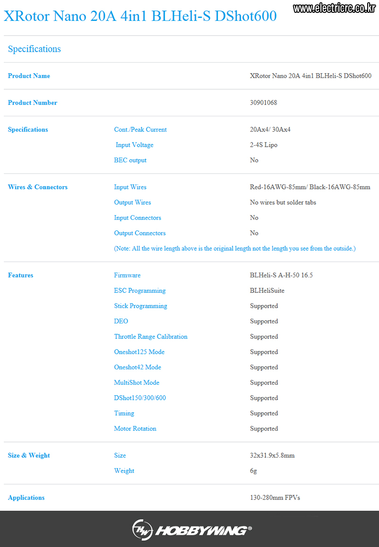Click the Weight label

point(124,471)
